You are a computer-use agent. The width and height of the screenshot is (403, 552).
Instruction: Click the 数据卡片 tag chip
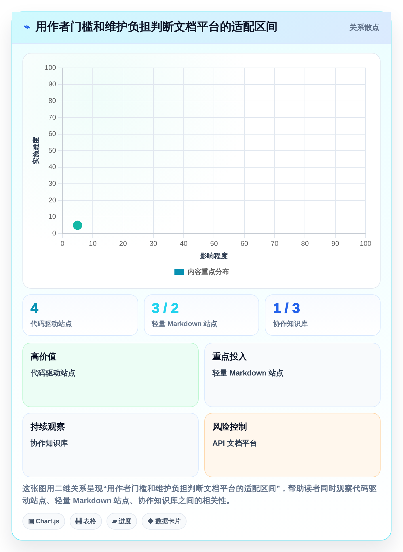[x=164, y=521]
